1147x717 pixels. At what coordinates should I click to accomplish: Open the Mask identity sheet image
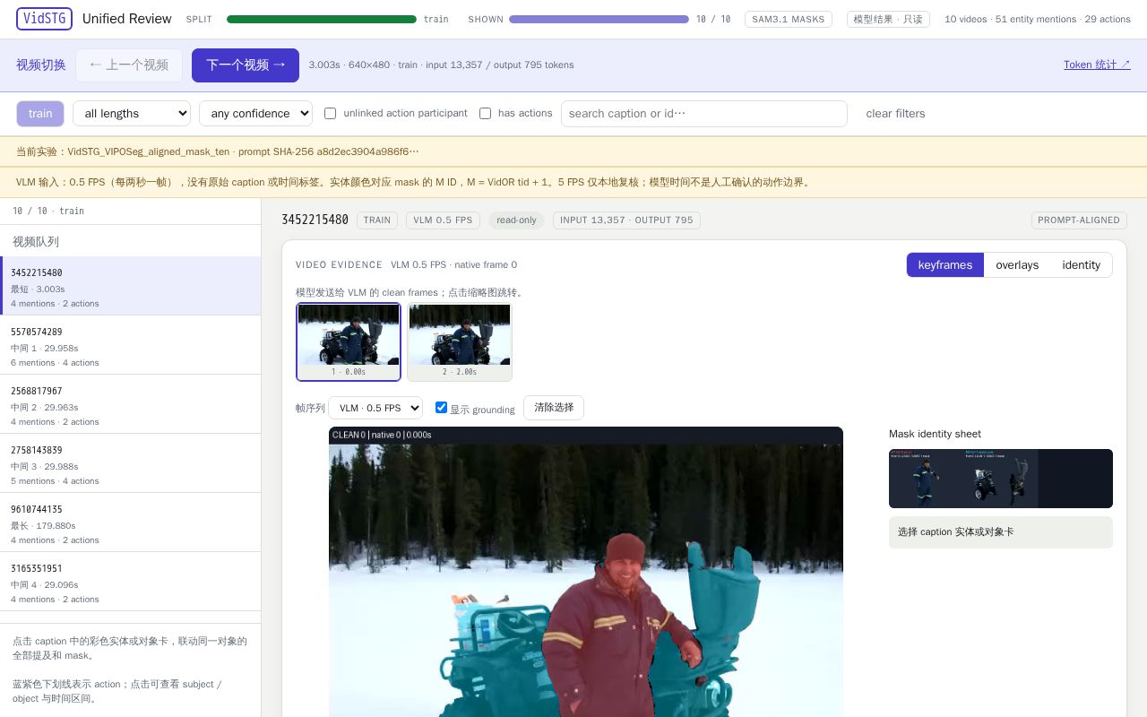point(1001,479)
